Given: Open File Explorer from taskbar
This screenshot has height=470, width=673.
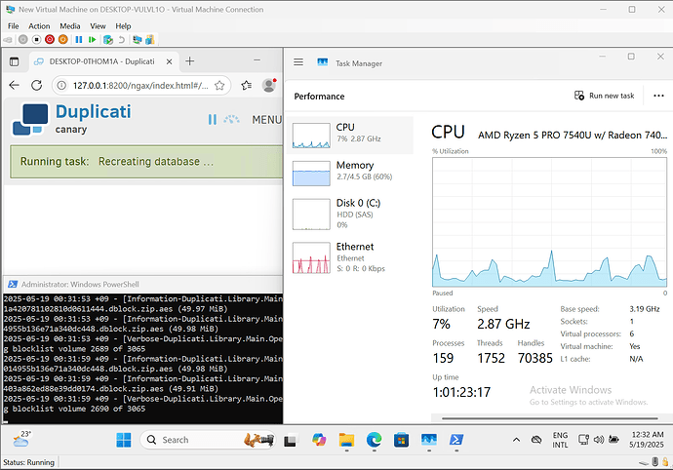Looking at the screenshot, I should tap(346, 440).
